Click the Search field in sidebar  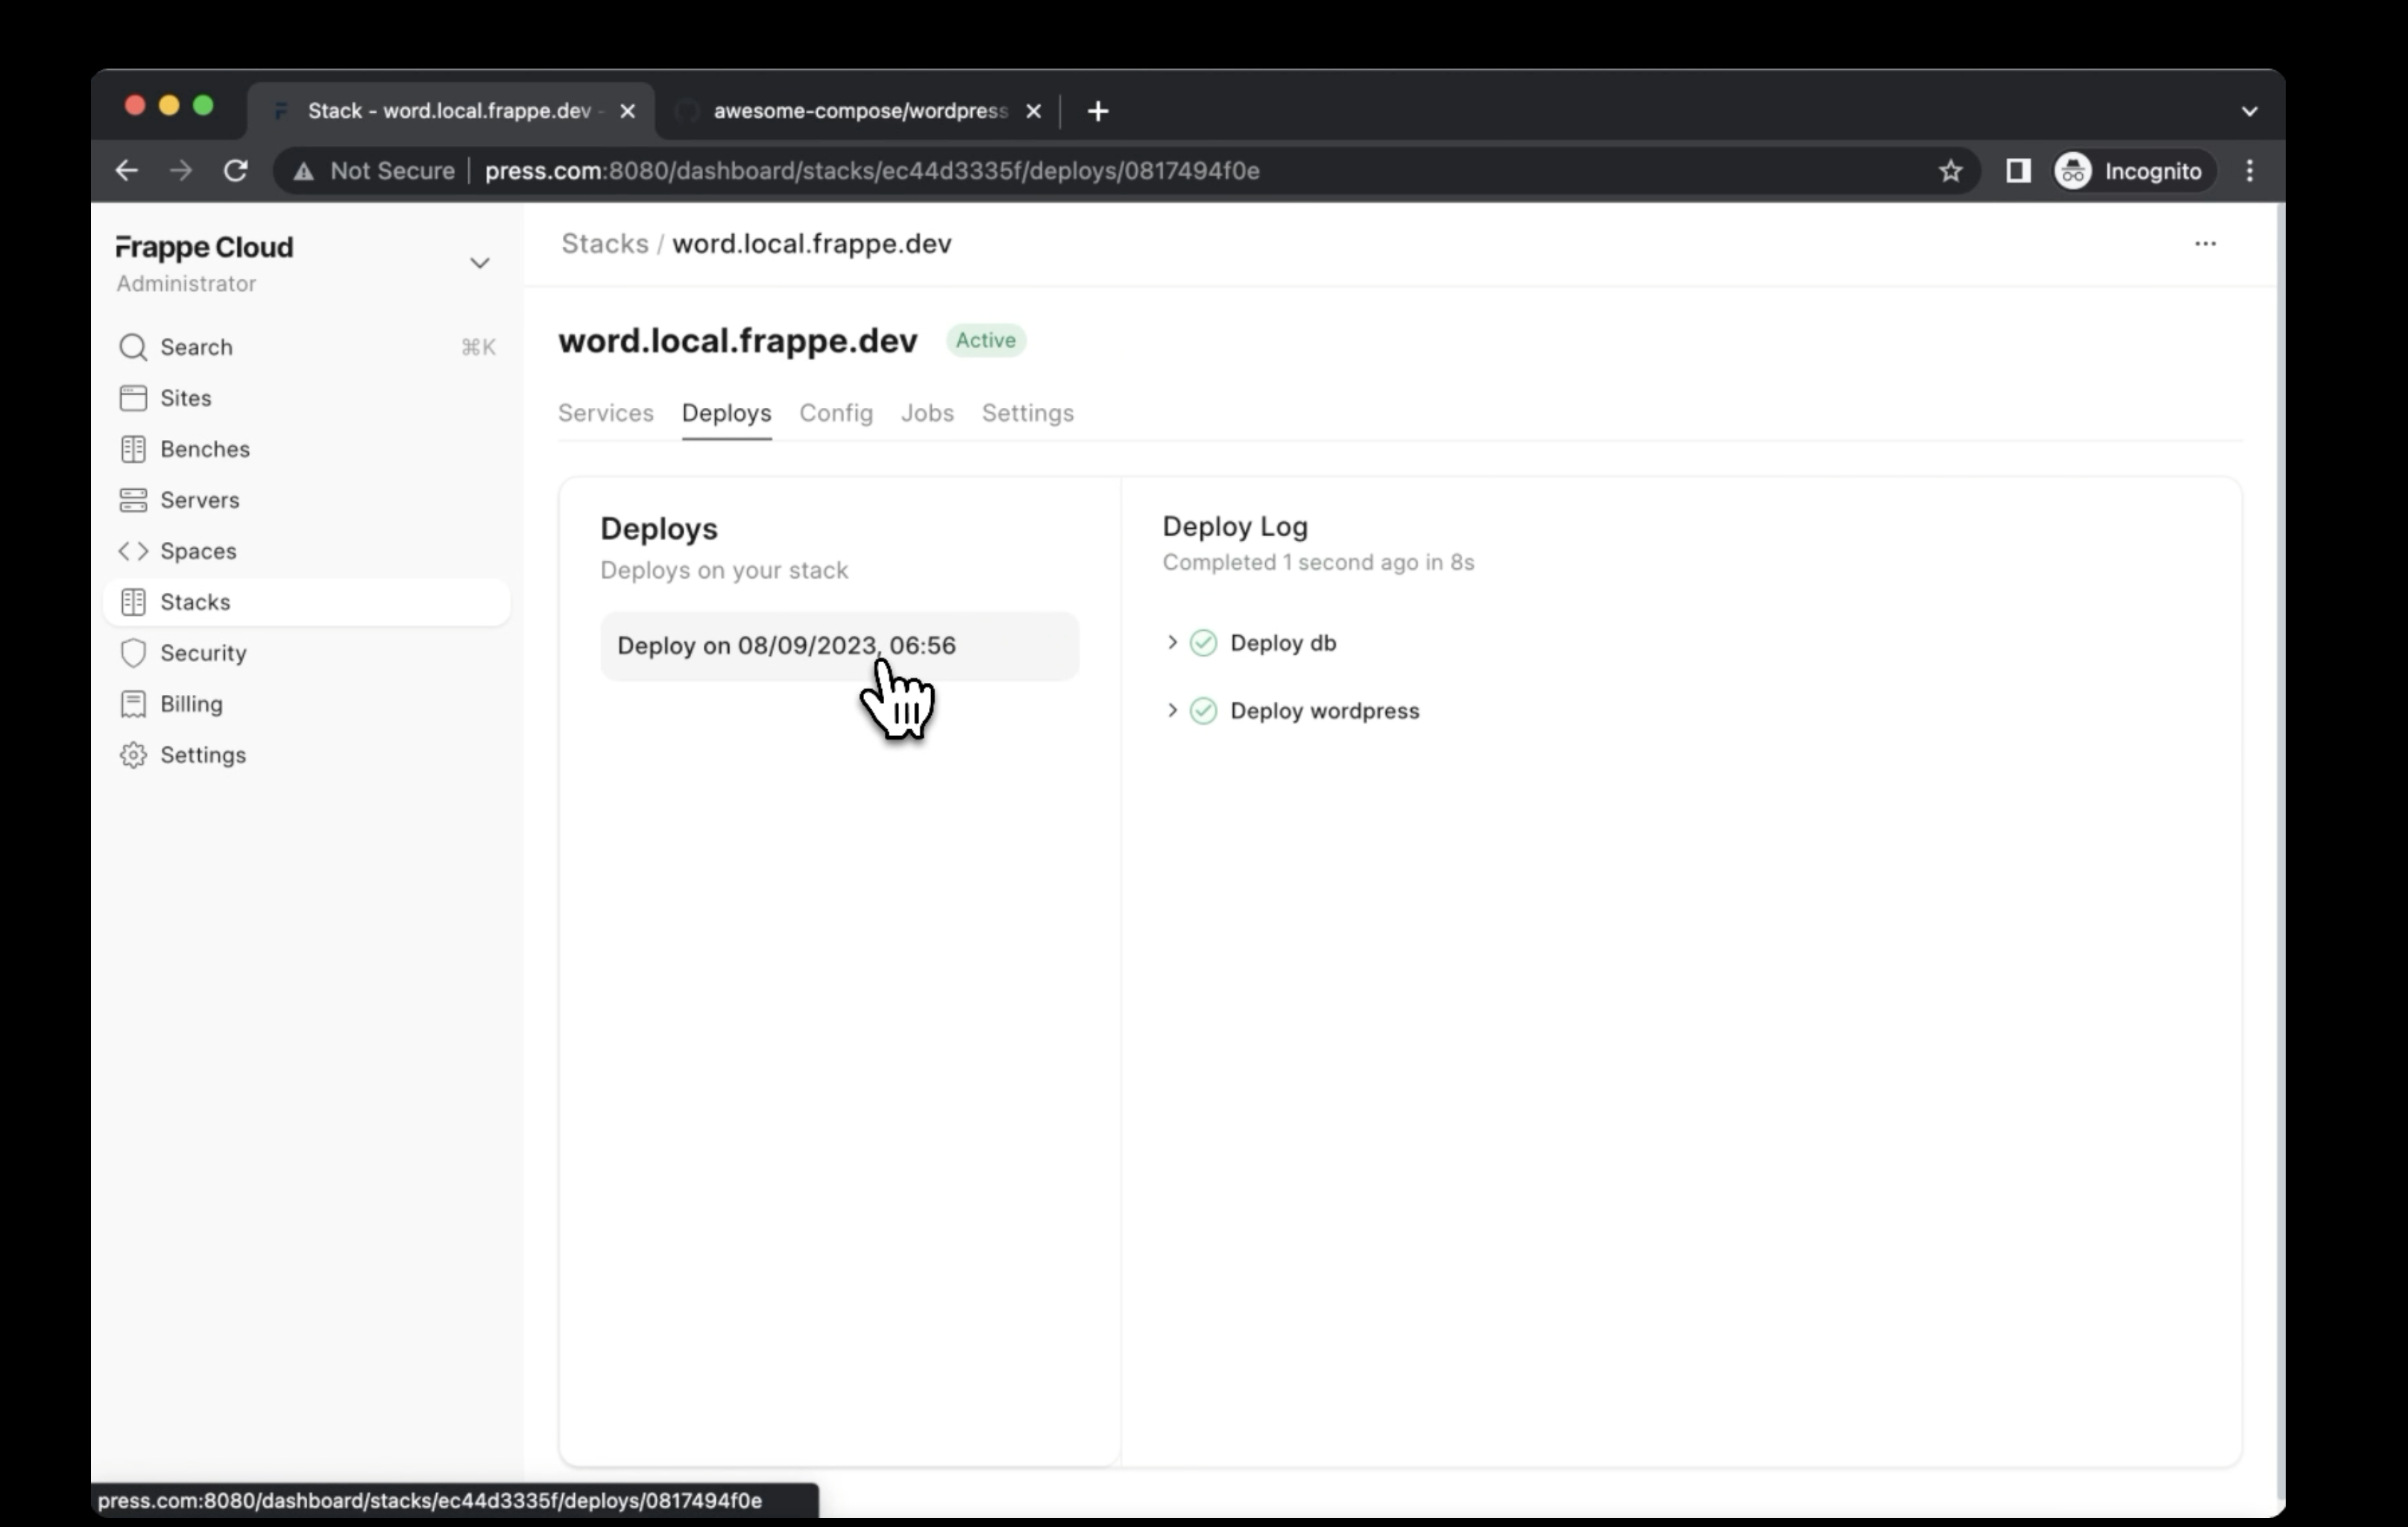pos(306,347)
